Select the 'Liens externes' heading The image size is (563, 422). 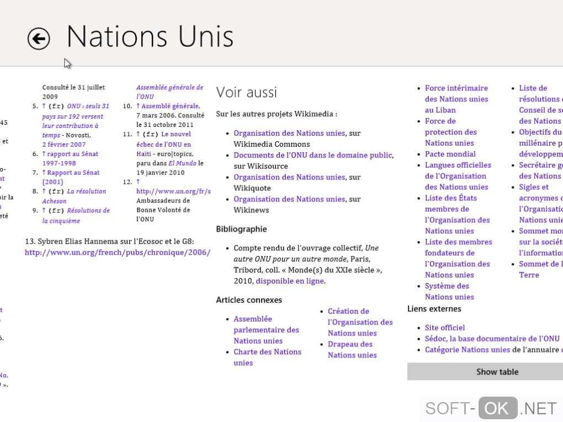(x=434, y=308)
